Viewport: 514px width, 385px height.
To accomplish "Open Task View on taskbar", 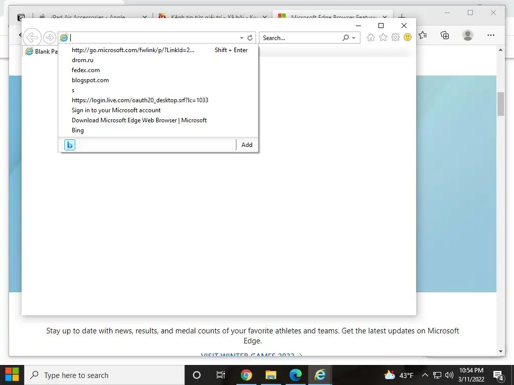I will coord(221,375).
